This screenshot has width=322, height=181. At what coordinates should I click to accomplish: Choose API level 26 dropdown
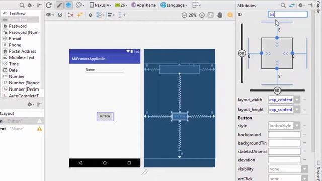[121, 5]
